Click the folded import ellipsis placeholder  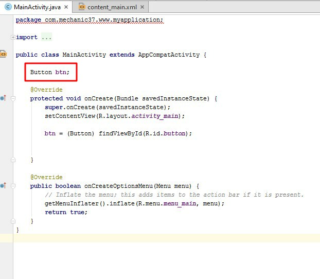pos(46,37)
